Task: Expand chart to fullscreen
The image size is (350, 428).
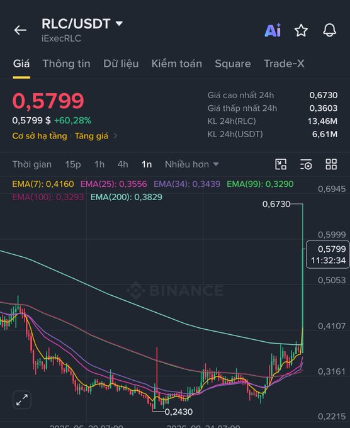Action: point(22,400)
